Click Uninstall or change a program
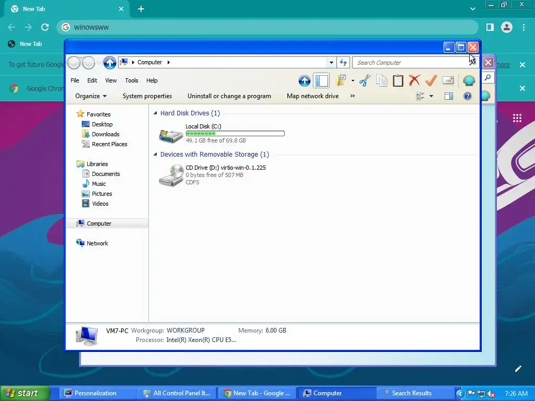The width and height of the screenshot is (535, 401). [x=229, y=96]
